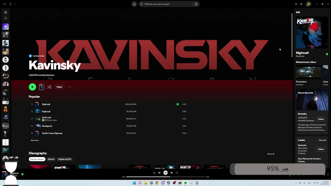Open full screen view icon
The image size is (331, 186).
328,174
